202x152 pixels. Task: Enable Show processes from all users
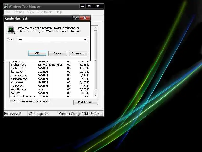pyautogui.click(x=11, y=101)
